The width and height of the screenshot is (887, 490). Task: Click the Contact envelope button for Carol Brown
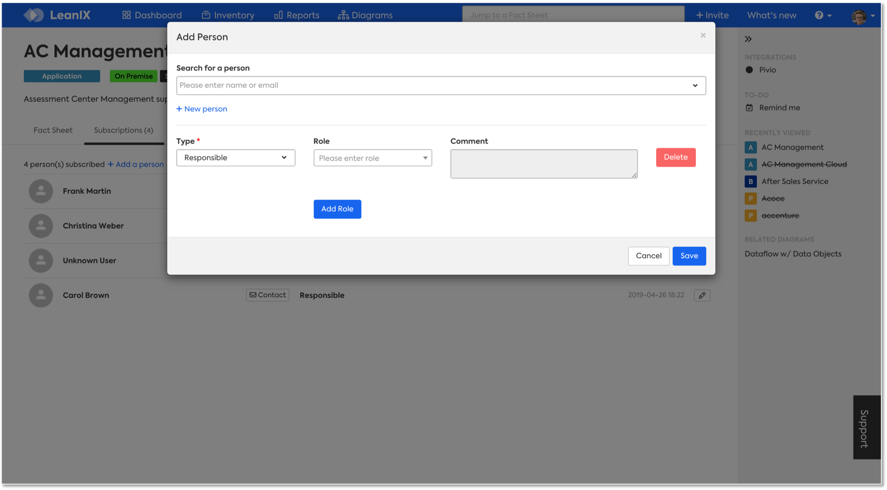[267, 295]
